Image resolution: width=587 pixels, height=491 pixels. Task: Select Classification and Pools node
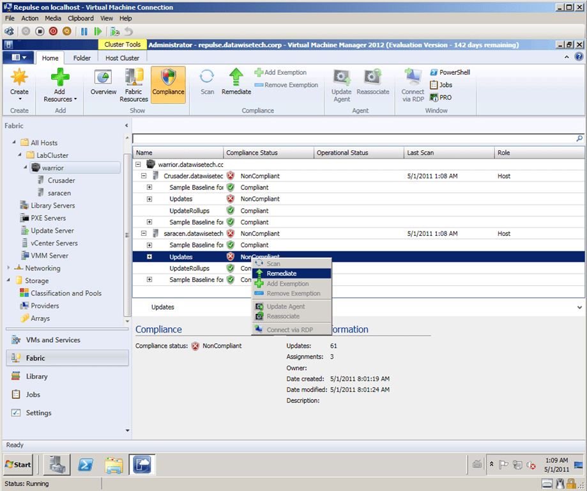click(66, 293)
